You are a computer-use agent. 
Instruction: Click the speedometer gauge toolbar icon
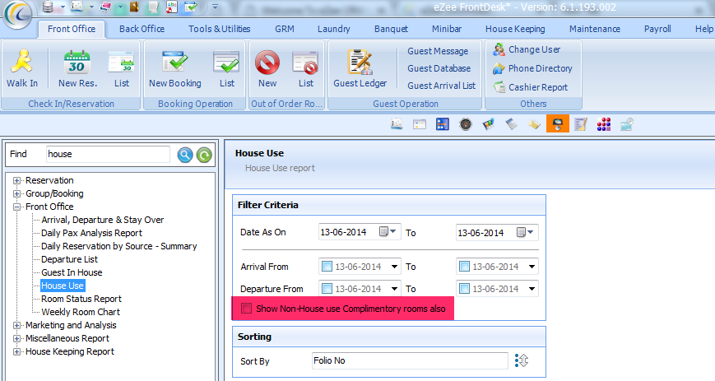tap(465, 124)
